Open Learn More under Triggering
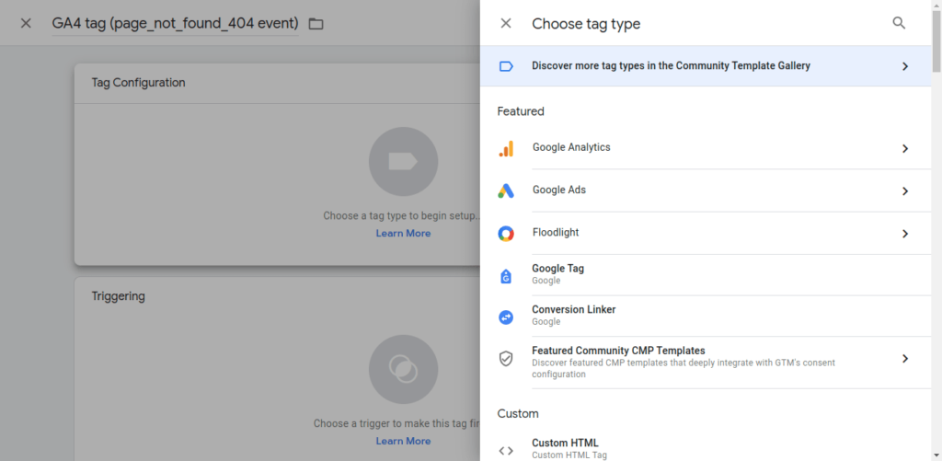Image resolution: width=942 pixels, height=461 pixels. click(x=403, y=441)
